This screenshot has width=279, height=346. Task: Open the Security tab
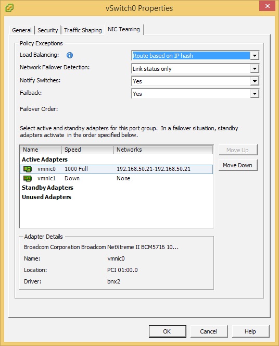point(47,30)
